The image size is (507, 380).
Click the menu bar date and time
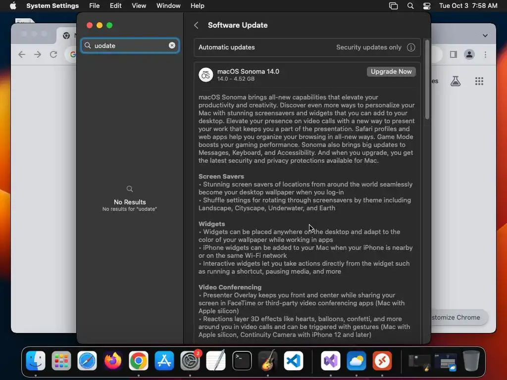(x=468, y=6)
